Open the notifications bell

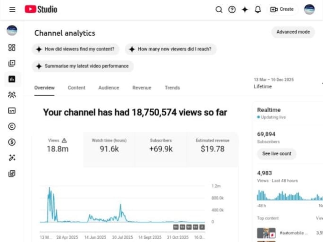[258, 9]
